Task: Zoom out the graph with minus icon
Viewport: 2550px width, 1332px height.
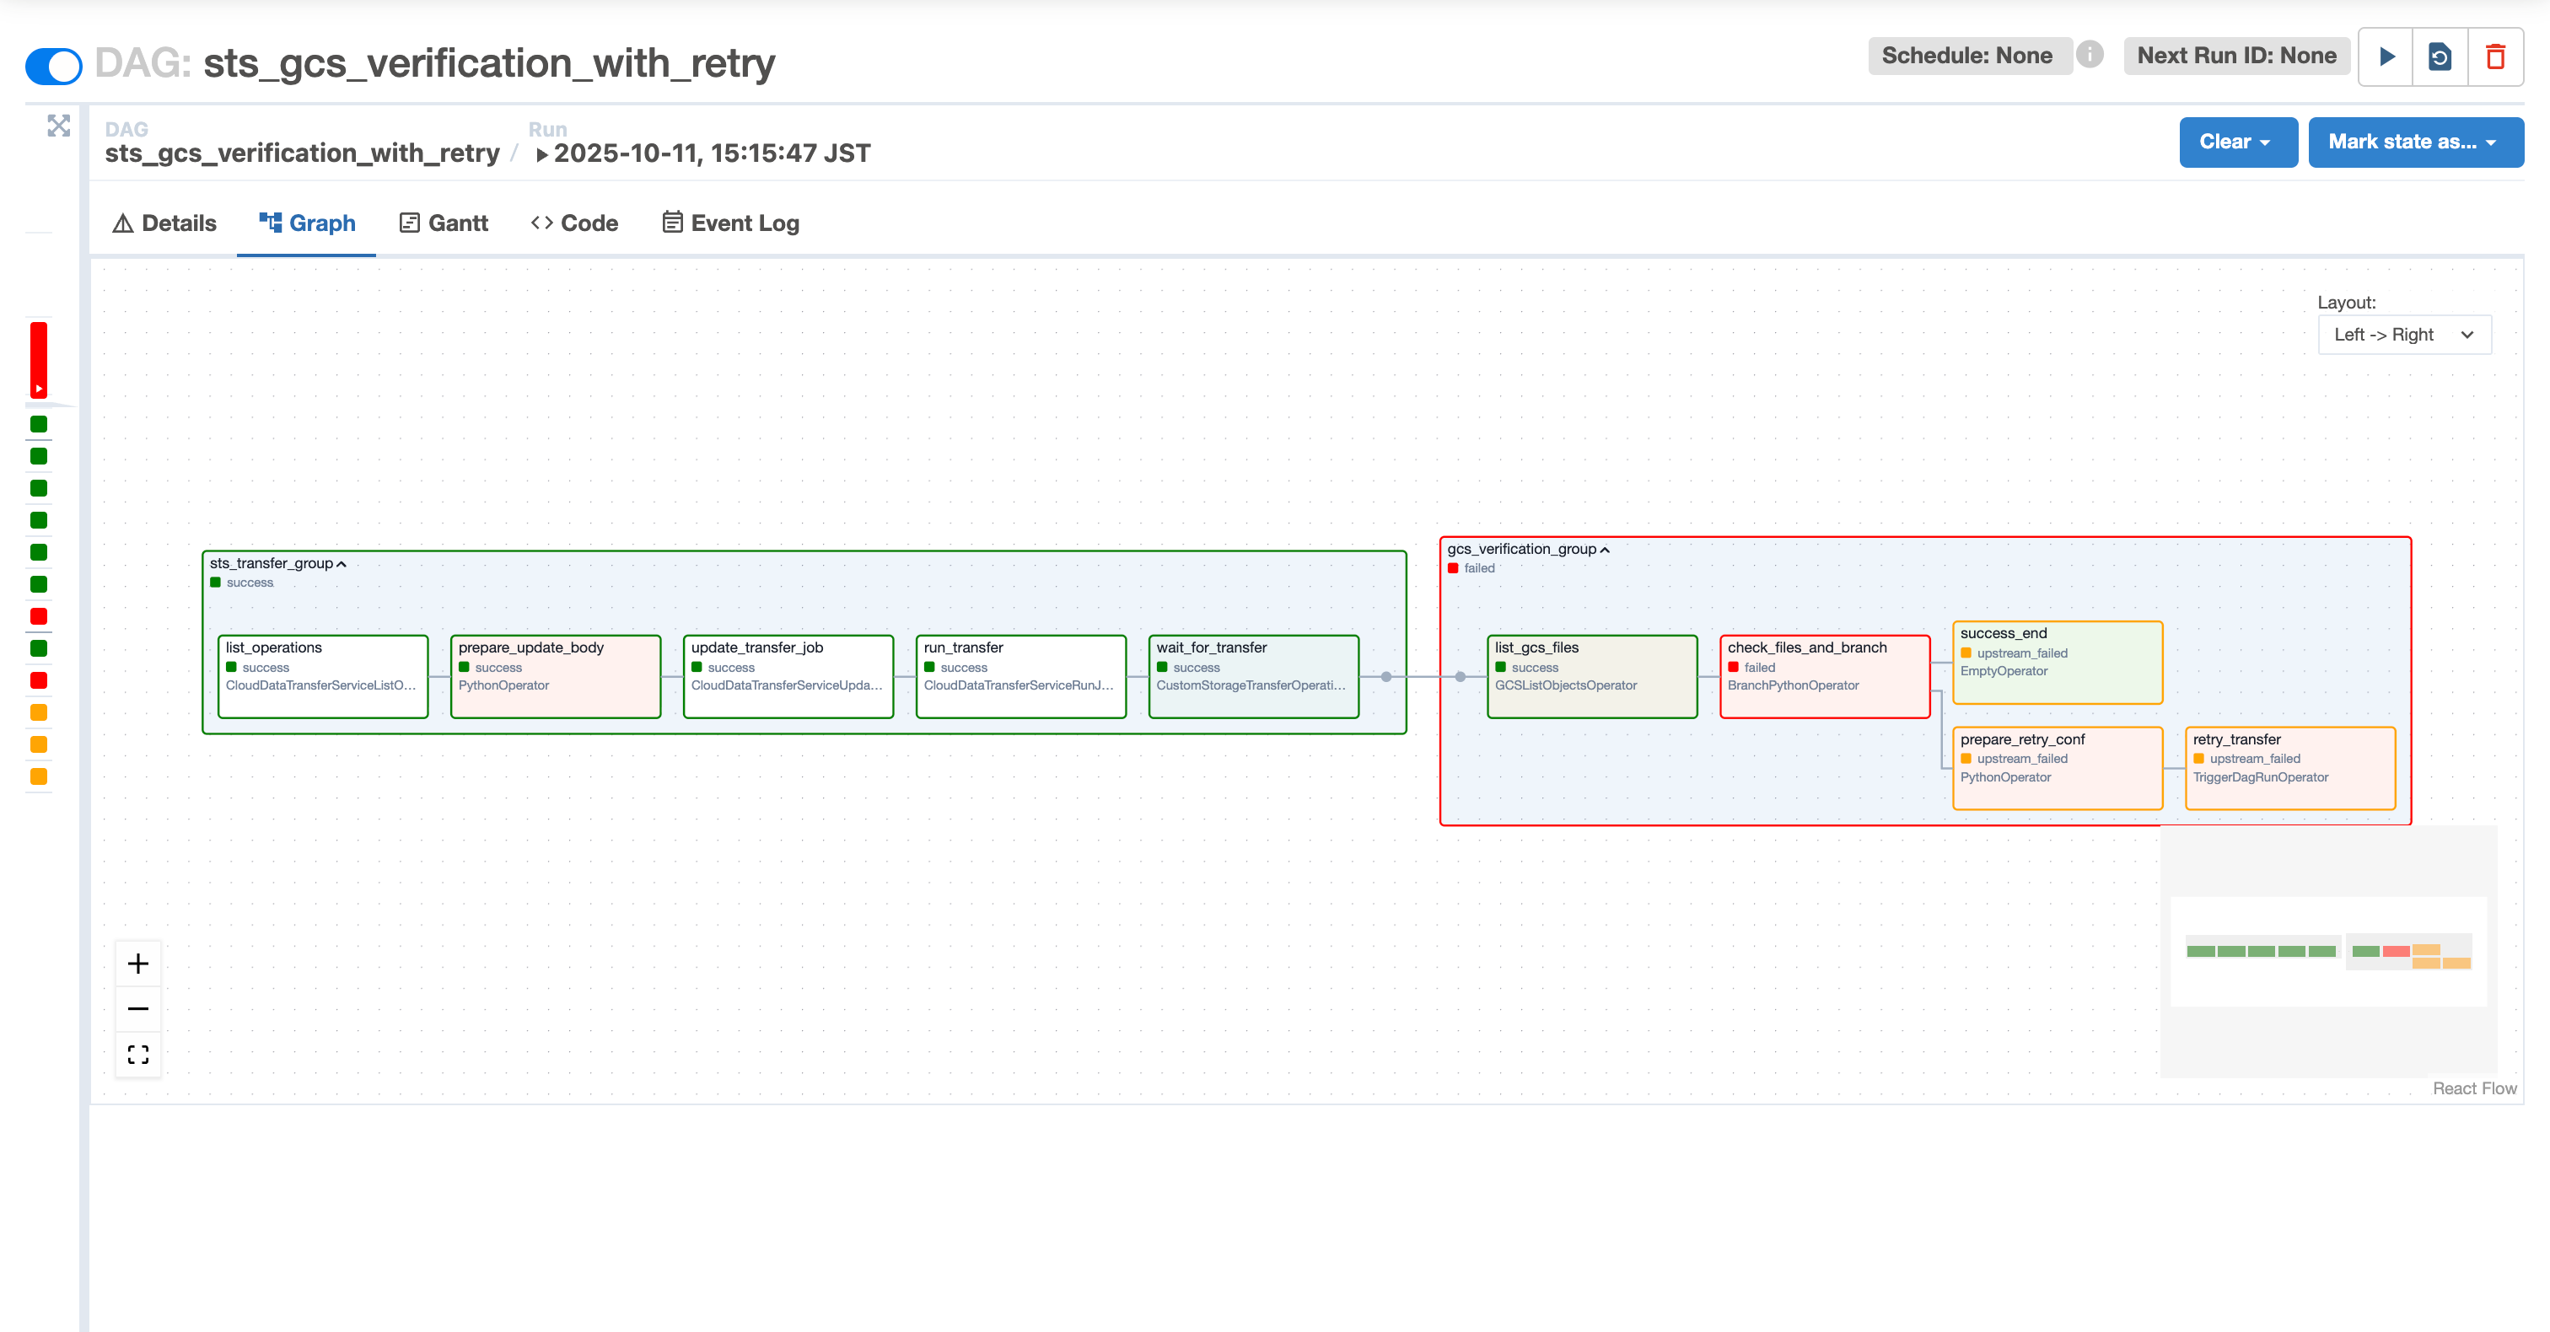Action: (138, 1008)
